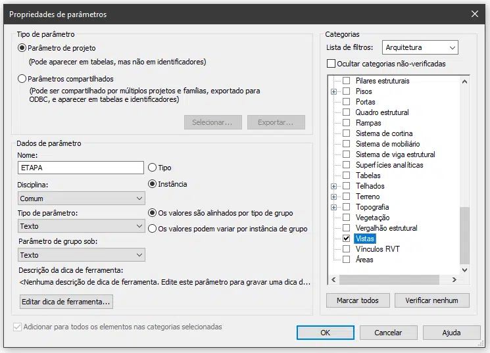The height and width of the screenshot is (353, 490).
Task: Select the Parâmetros compartilhados radio button
Action: [x=22, y=79]
